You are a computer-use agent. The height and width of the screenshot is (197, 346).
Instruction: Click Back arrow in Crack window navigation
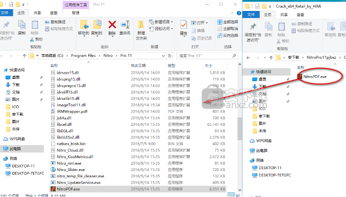(x=248, y=57)
